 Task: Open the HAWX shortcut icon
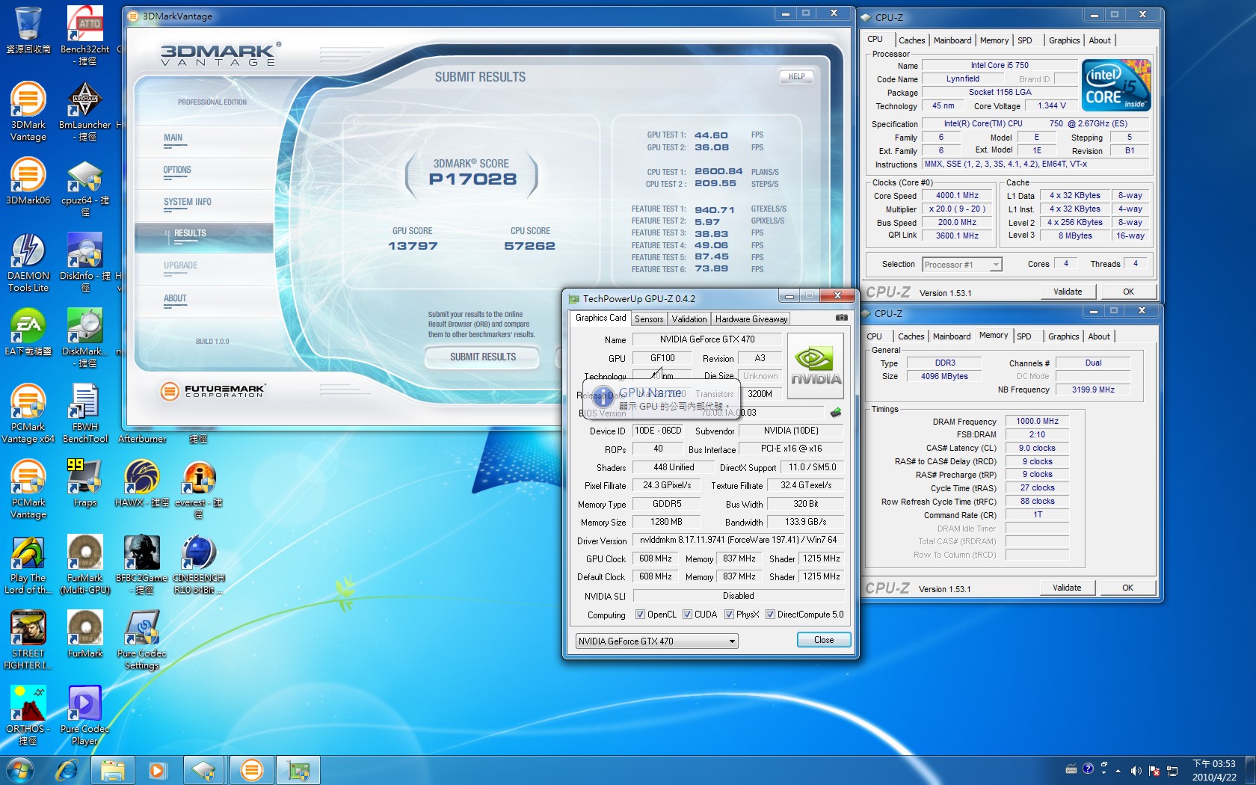pyautogui.click(x=142, y=483)
